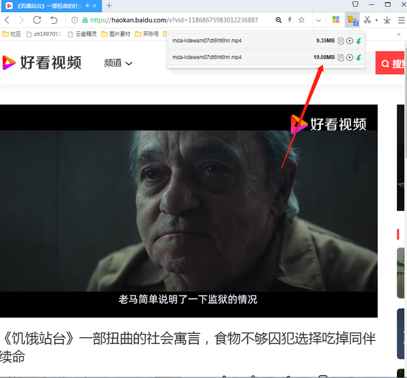
Task: Click the green padlock HTTPS icon
Action: coord(85,20)
